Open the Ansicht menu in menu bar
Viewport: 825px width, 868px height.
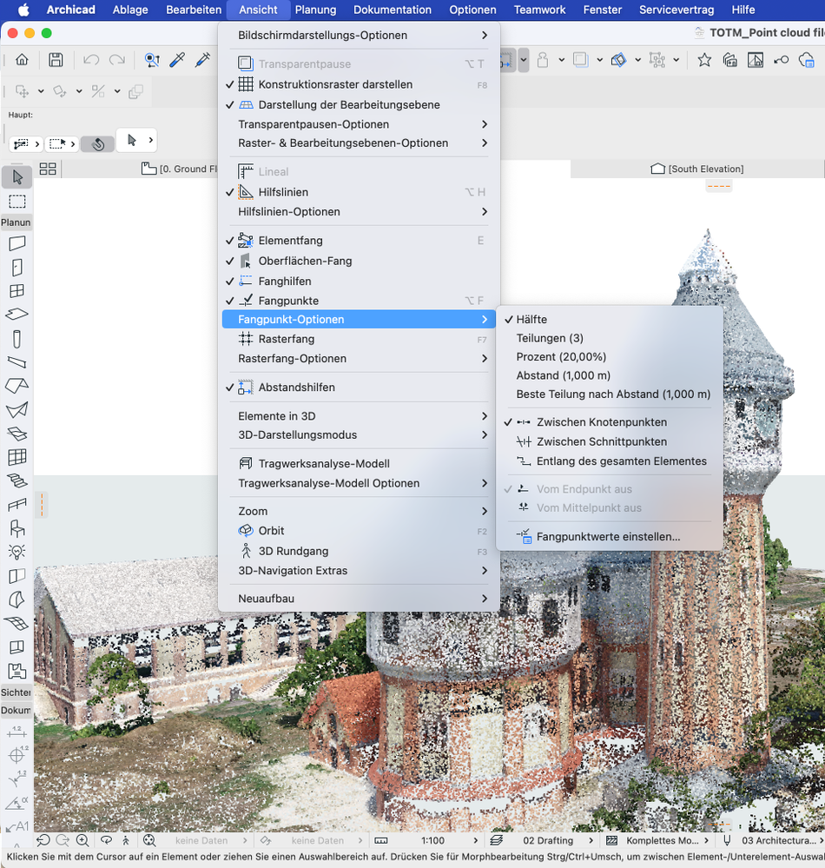(x=259, y=10)
